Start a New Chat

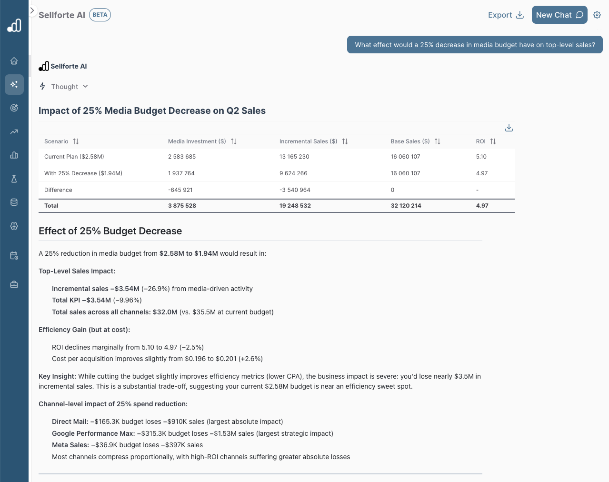pyautogui.click(x=559, y=15)
